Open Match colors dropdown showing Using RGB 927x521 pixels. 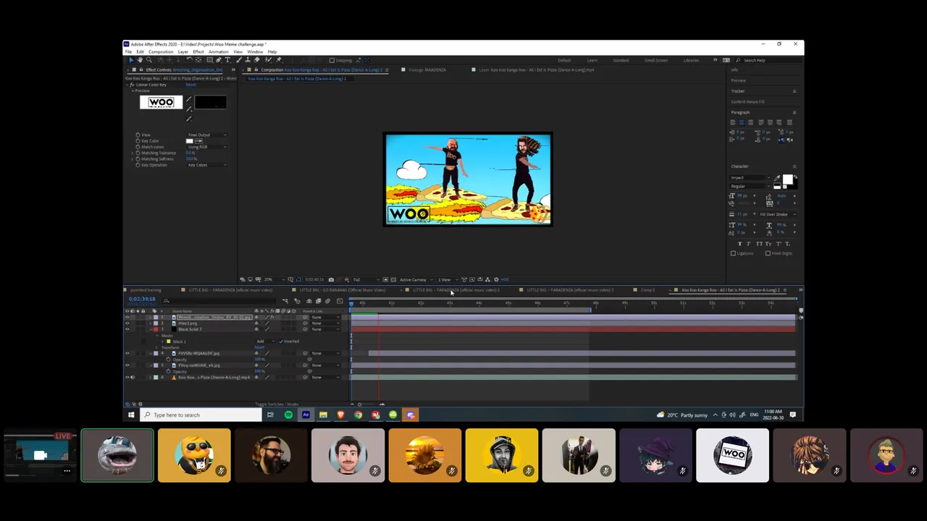tap(207, 147)
